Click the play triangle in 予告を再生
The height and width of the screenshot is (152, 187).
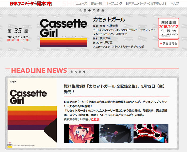(161, 43)
